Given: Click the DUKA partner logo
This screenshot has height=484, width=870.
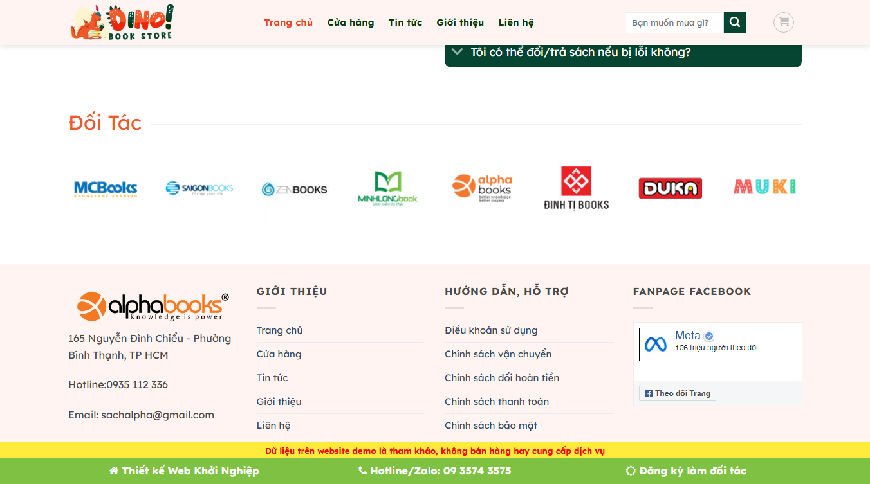Looking at the screenshot, I should 670,188.
